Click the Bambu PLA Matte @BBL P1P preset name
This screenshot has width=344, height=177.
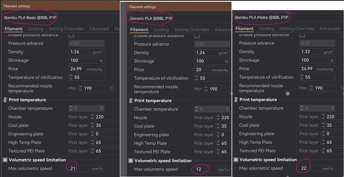(x=261, y=17)
